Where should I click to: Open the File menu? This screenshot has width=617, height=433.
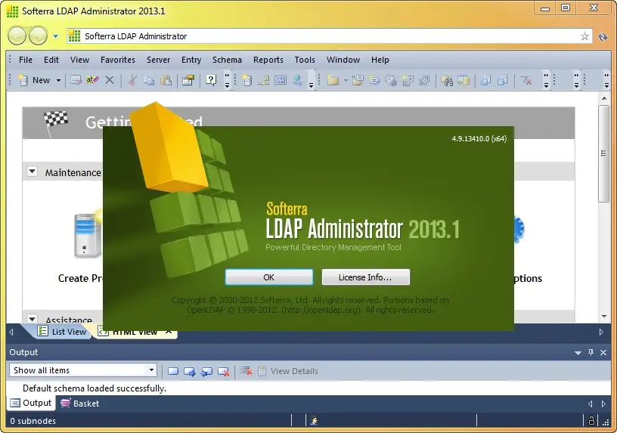[x=26, y=60]
